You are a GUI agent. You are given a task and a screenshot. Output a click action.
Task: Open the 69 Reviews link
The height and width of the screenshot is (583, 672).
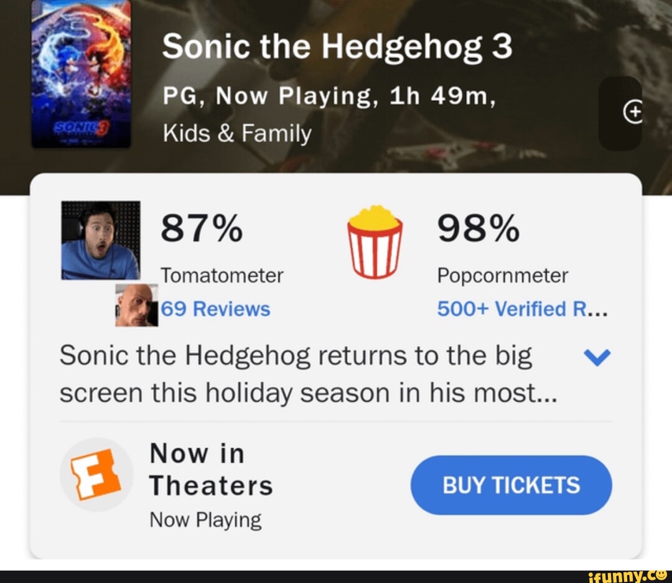(215, 309)
